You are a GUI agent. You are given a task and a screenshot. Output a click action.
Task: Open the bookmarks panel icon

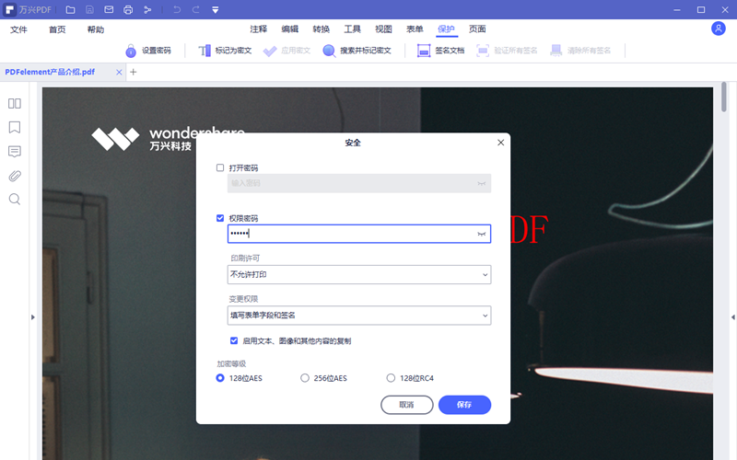pyautogui.click(x=15, y=128)
